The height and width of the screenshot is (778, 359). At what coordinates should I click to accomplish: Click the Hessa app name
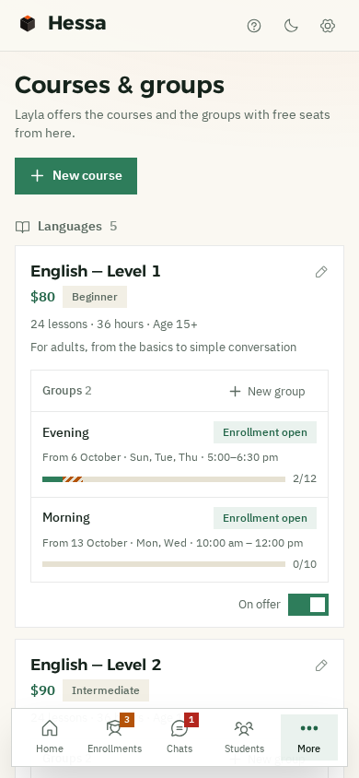(76, 23)
